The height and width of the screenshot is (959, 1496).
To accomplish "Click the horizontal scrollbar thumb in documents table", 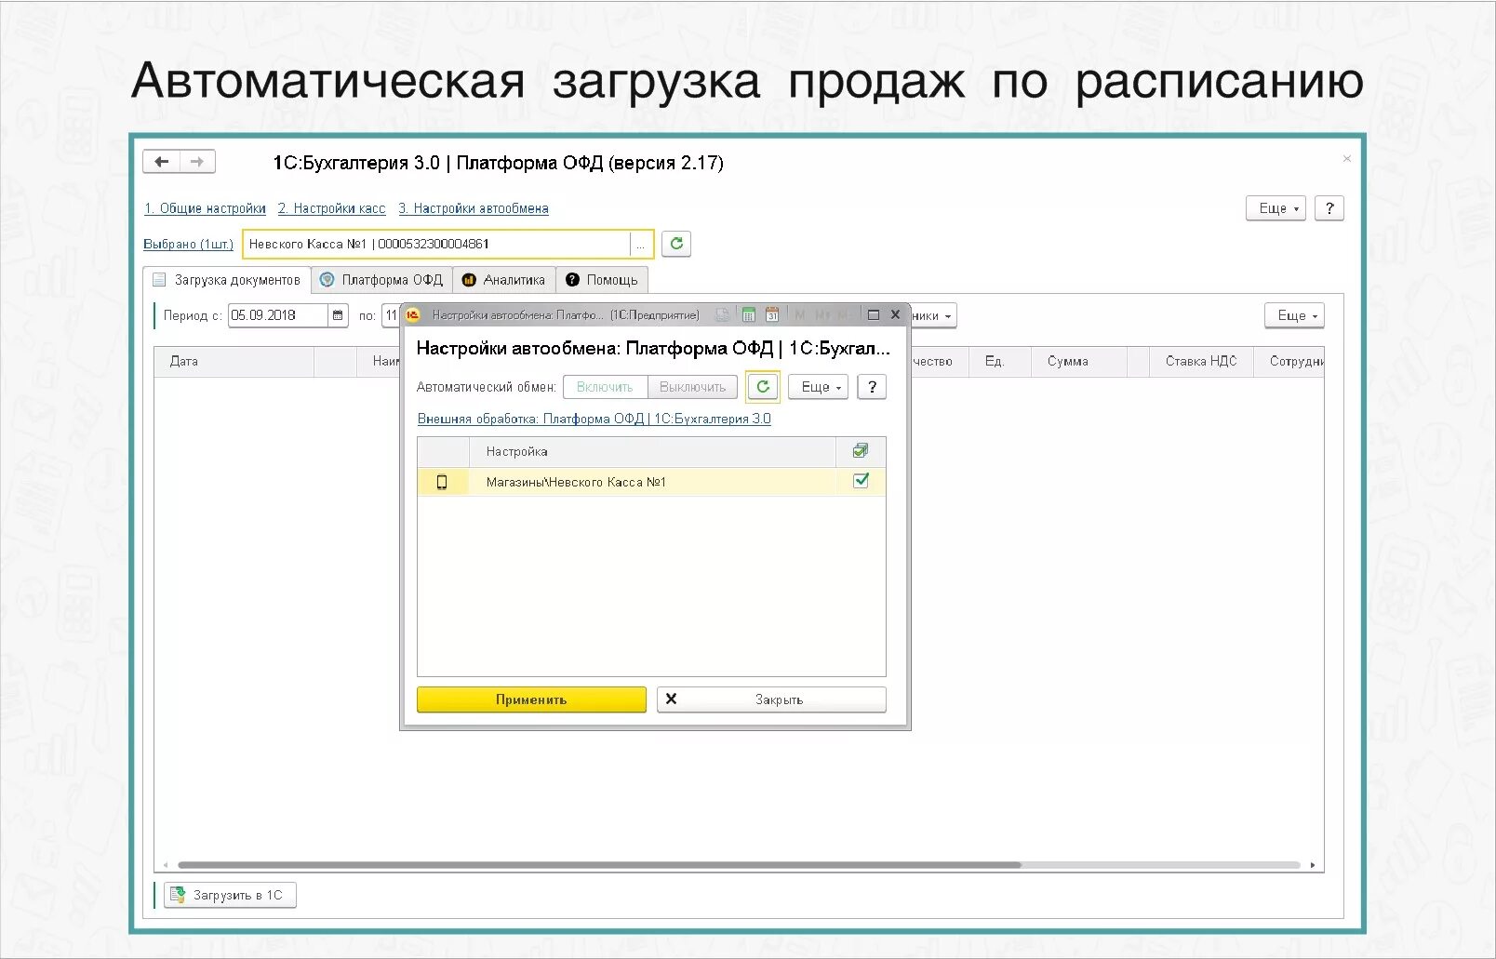I will point(600,865).
